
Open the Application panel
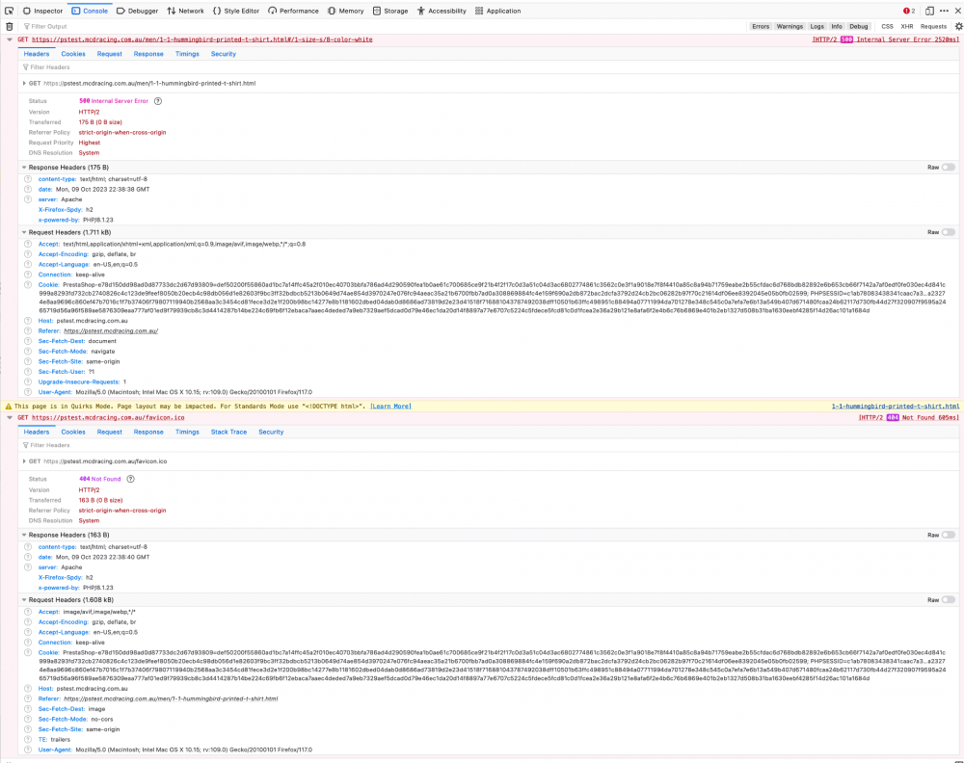[x=498, y=11]
